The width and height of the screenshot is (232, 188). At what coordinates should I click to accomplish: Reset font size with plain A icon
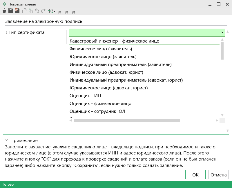click(x=67, y=12)
